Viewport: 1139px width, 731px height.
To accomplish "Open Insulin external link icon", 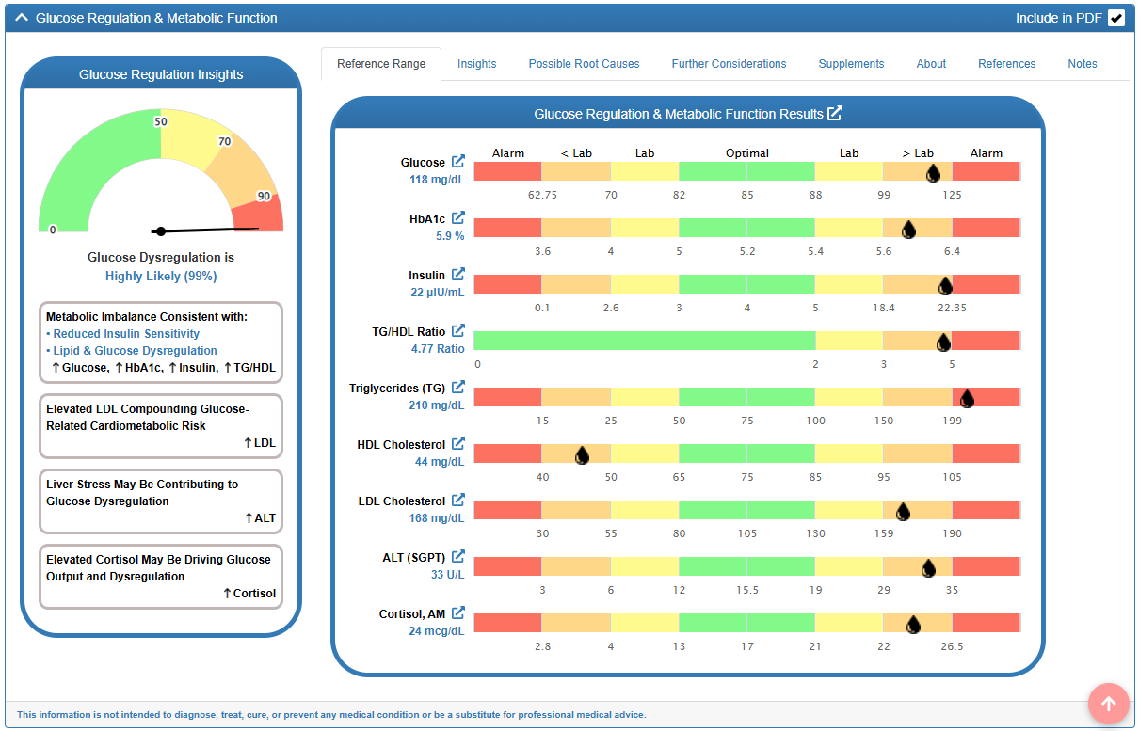I will coord(458,275).
